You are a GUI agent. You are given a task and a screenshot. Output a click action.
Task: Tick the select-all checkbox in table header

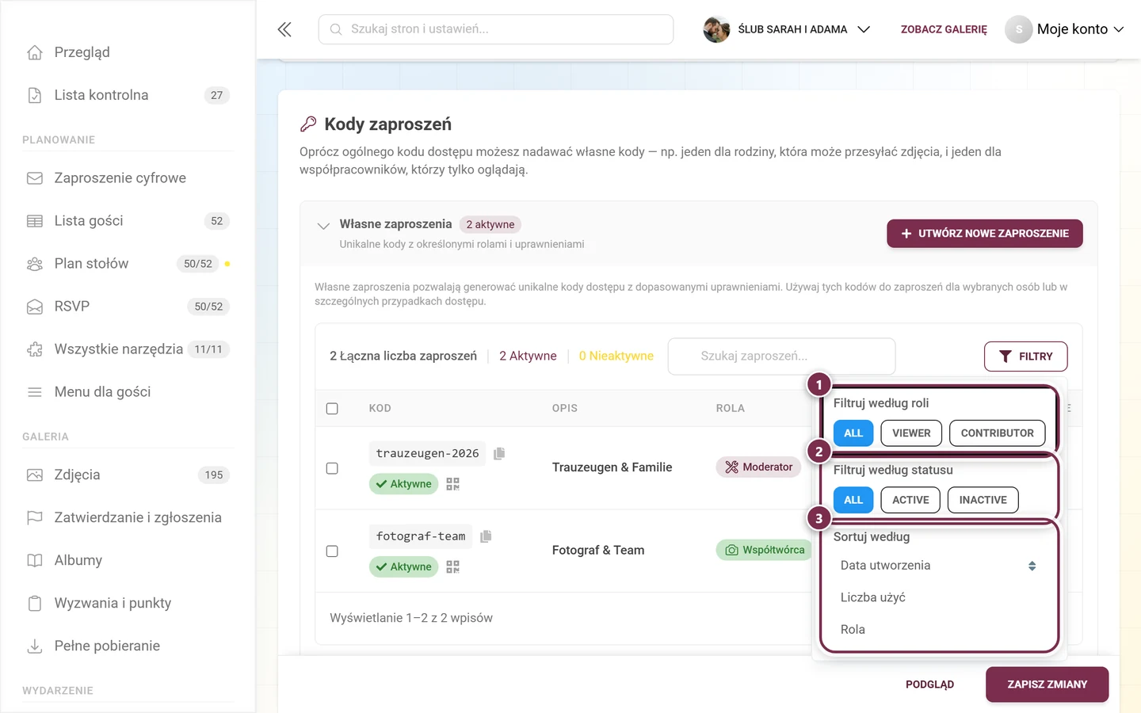coord(332,409)
